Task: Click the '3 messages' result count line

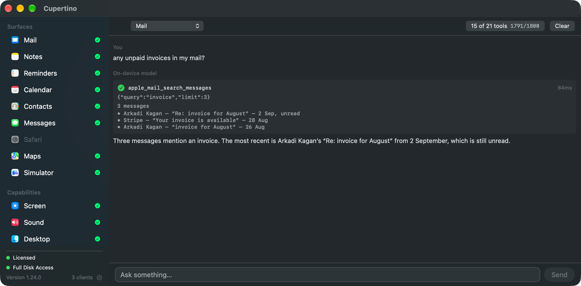Action: click(133, 106)
